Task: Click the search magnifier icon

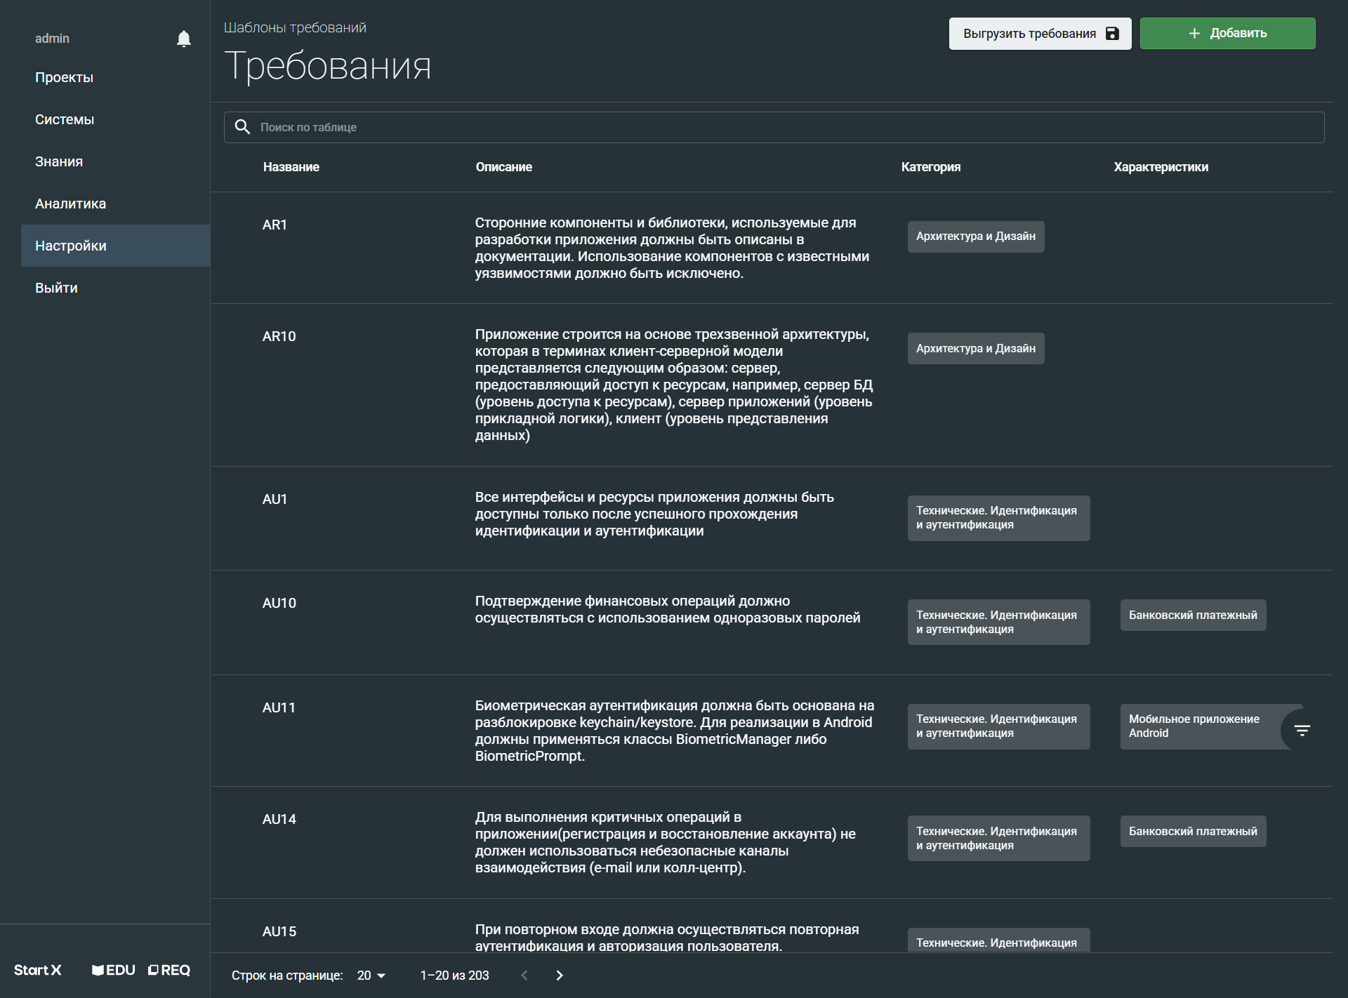Action: click(x=242, y=127)
